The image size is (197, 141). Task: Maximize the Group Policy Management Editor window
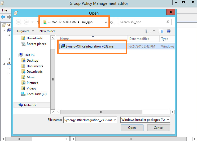(183, 2)
